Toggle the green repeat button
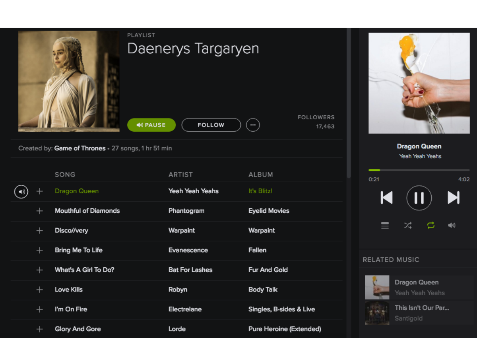The height and width of the screenshot is (358, 477). (x=431, y=226)
